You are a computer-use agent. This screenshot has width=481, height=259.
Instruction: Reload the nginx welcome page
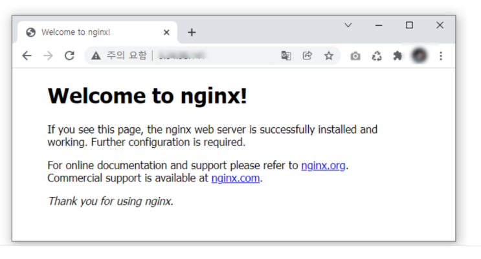[x=70, y=56]
